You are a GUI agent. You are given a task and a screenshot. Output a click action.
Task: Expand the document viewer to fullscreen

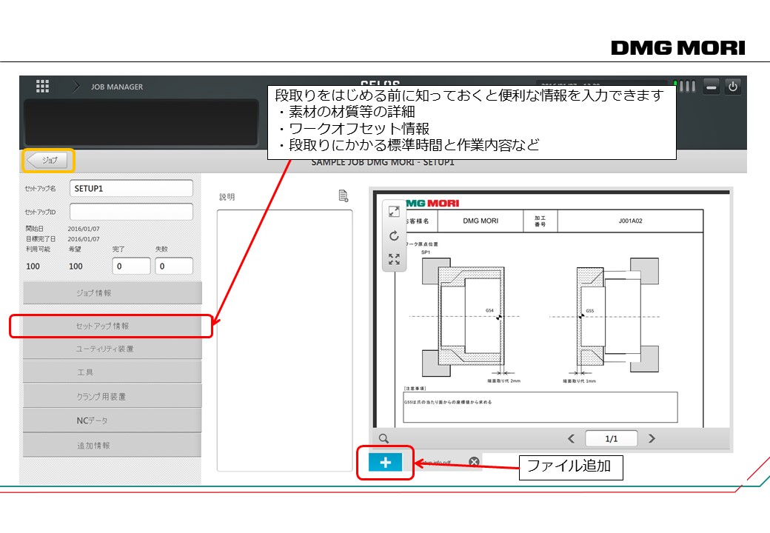click(x=394, y=212)
